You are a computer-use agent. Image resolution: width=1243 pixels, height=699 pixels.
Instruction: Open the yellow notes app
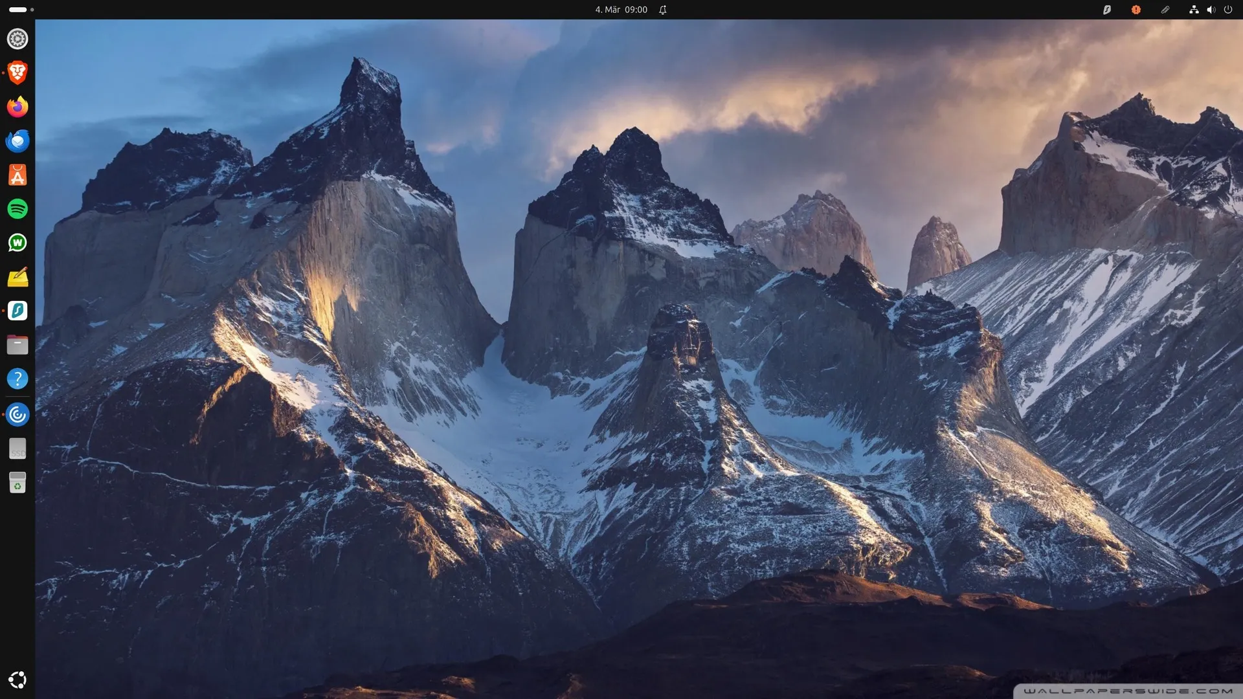click(17, 277)
